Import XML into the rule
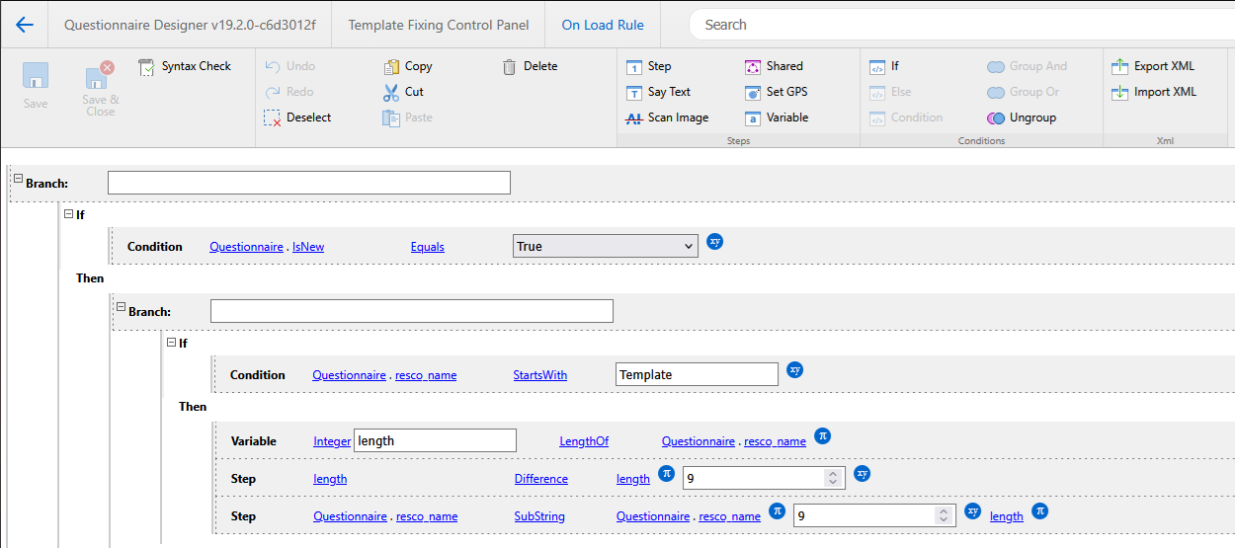Screen dimensions: 1235x548 point(1154,92)
